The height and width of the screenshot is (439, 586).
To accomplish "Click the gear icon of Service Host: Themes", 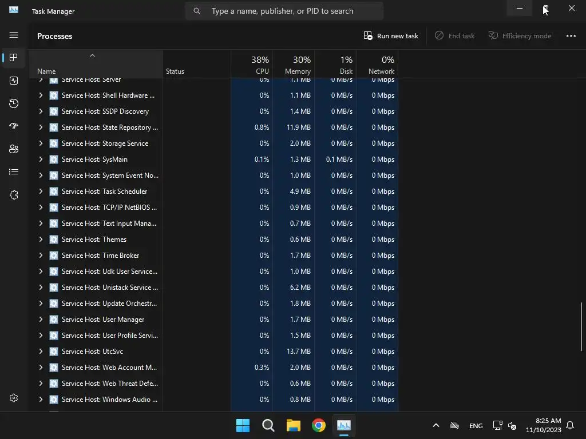I will (x=54, y=240).
